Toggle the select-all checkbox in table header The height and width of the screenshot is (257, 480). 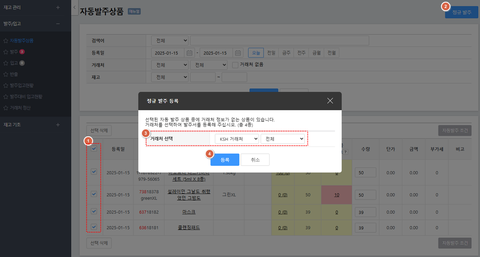point(94,149)
